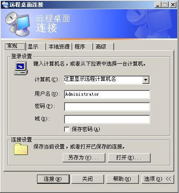Click the title bar app icon

tap(6, 5)
